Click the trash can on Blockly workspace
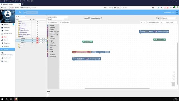 pos(173,84)
